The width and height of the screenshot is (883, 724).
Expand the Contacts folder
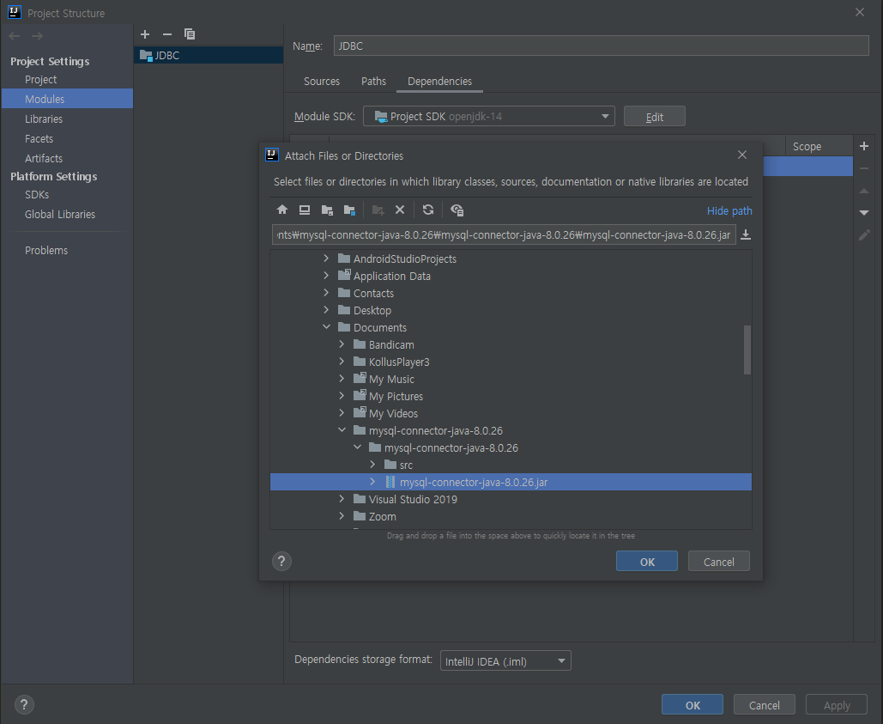click(326, 293)
